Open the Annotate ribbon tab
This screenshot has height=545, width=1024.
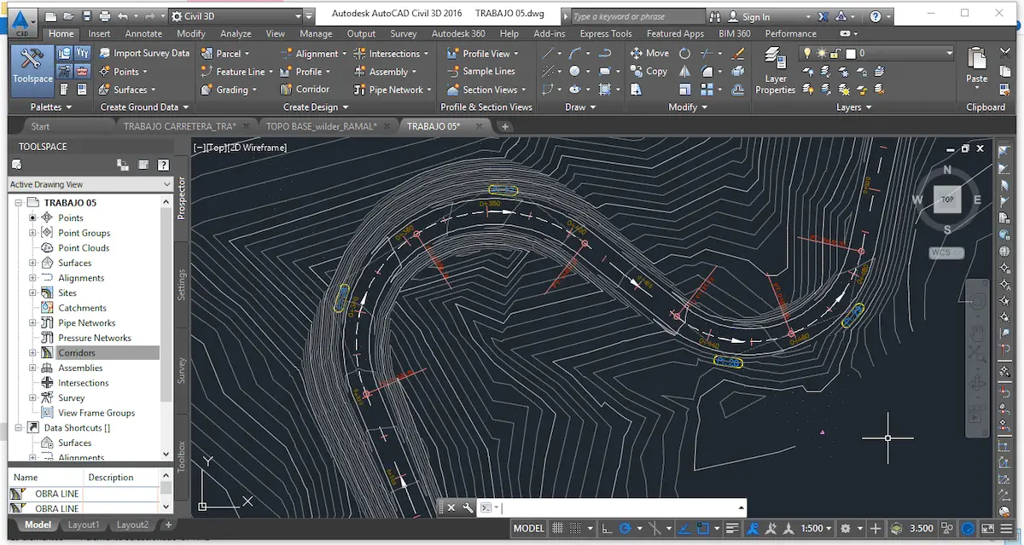(x=143, y=33)
